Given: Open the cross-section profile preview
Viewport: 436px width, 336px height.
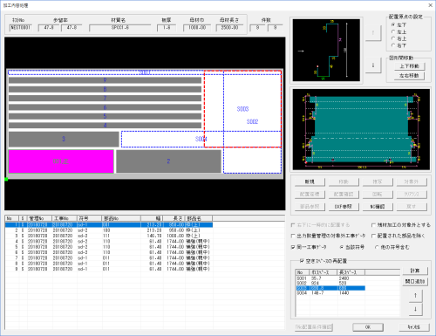Looking at the screenshot, I should [x=326, y=50].
